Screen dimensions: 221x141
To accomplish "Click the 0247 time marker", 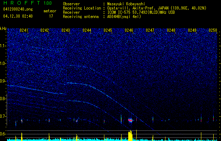I will click(x=150, y=30).
